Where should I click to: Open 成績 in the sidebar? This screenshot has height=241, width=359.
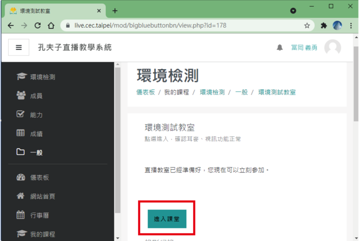pyautogui.click(x=37, y=134)
